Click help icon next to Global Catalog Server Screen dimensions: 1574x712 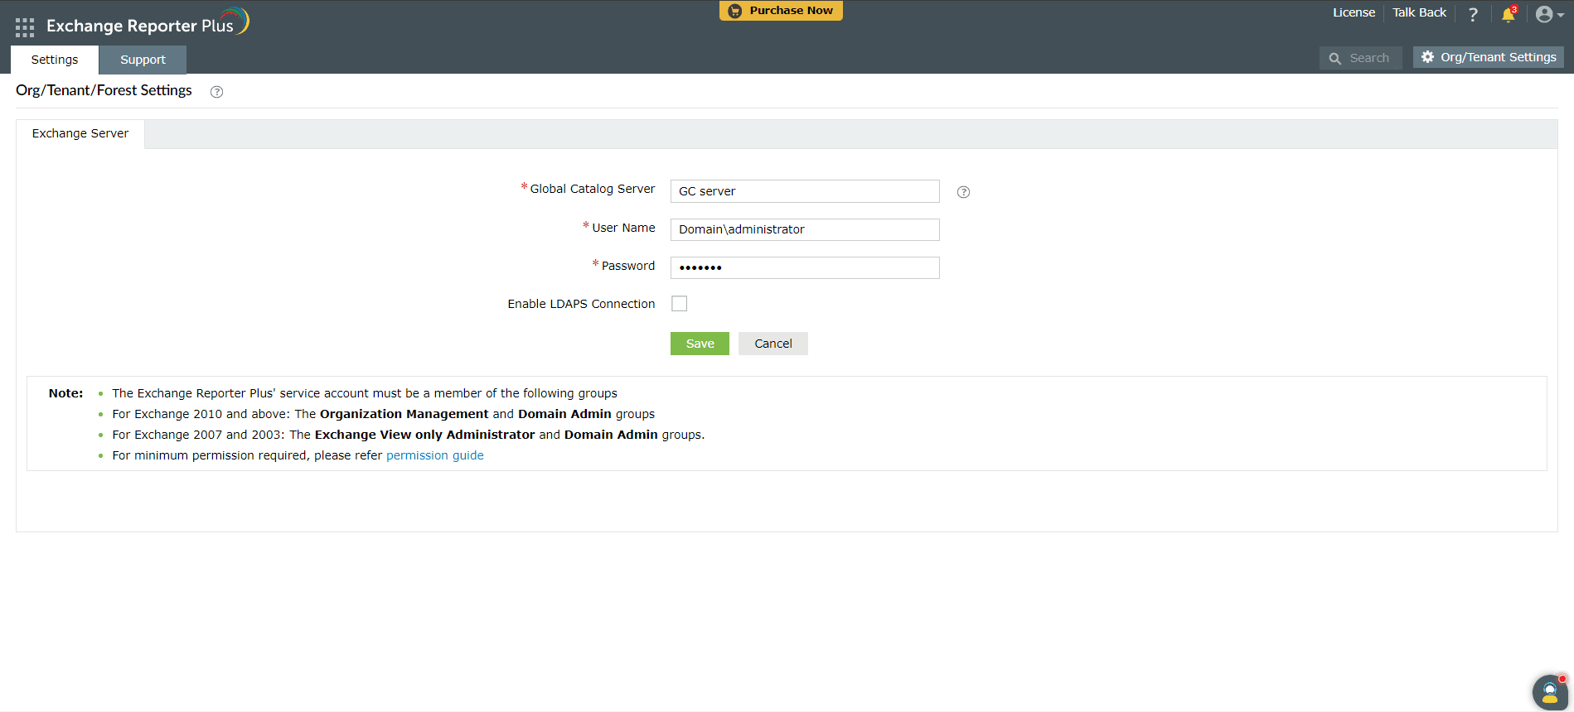(x=963, y=192)
